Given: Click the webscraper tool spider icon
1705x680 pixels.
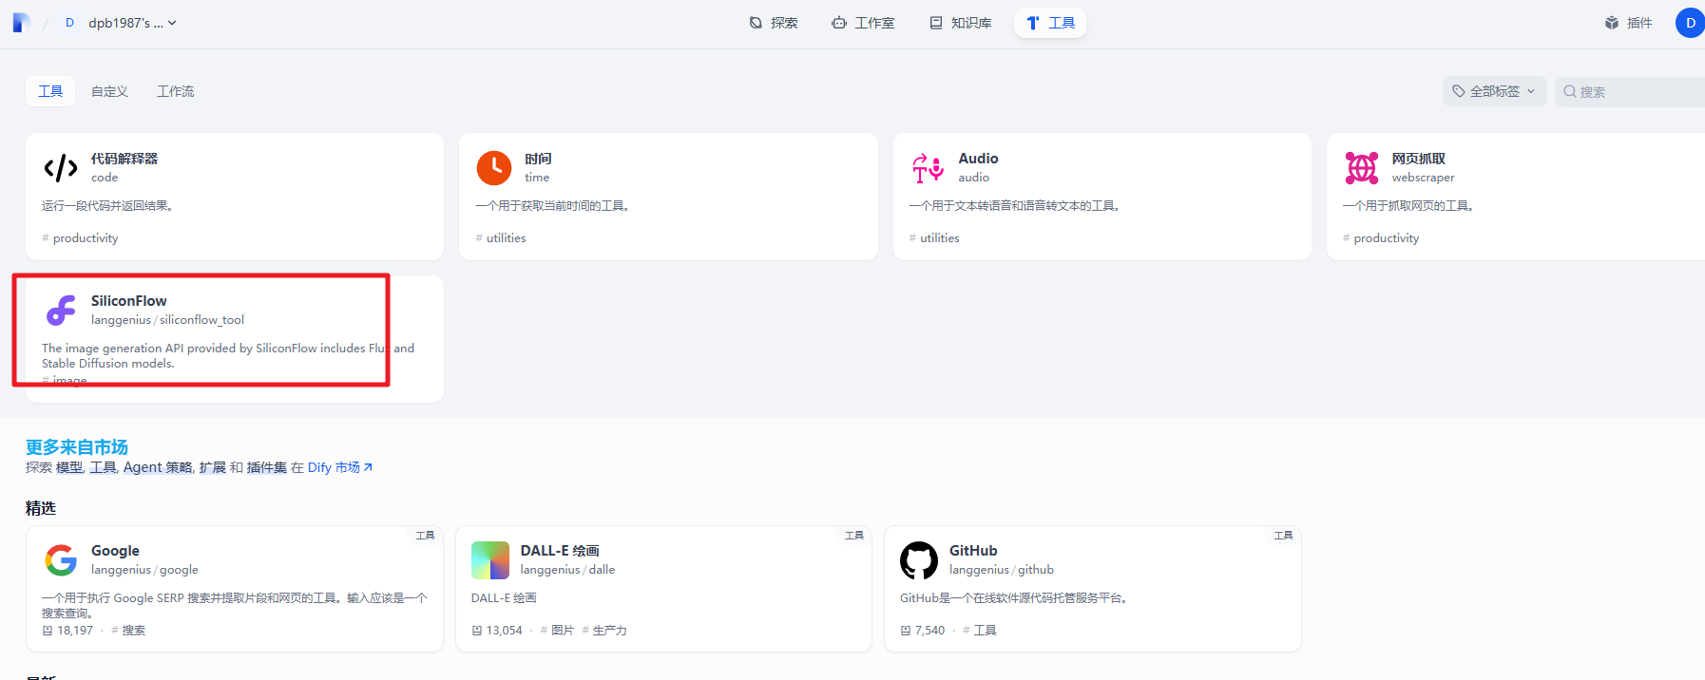Looking at the screenshot, I should 1361,168.
